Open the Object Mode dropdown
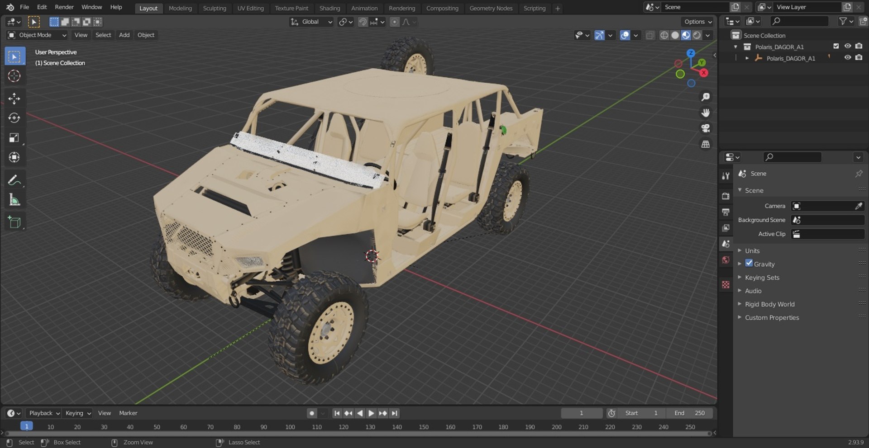Screen dimensions: 869x448 pyautogui.click(x=37, y=35)
